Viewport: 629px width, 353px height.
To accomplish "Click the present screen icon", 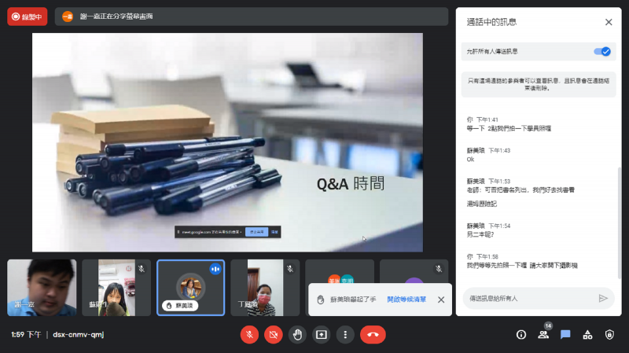I will 322,335.
